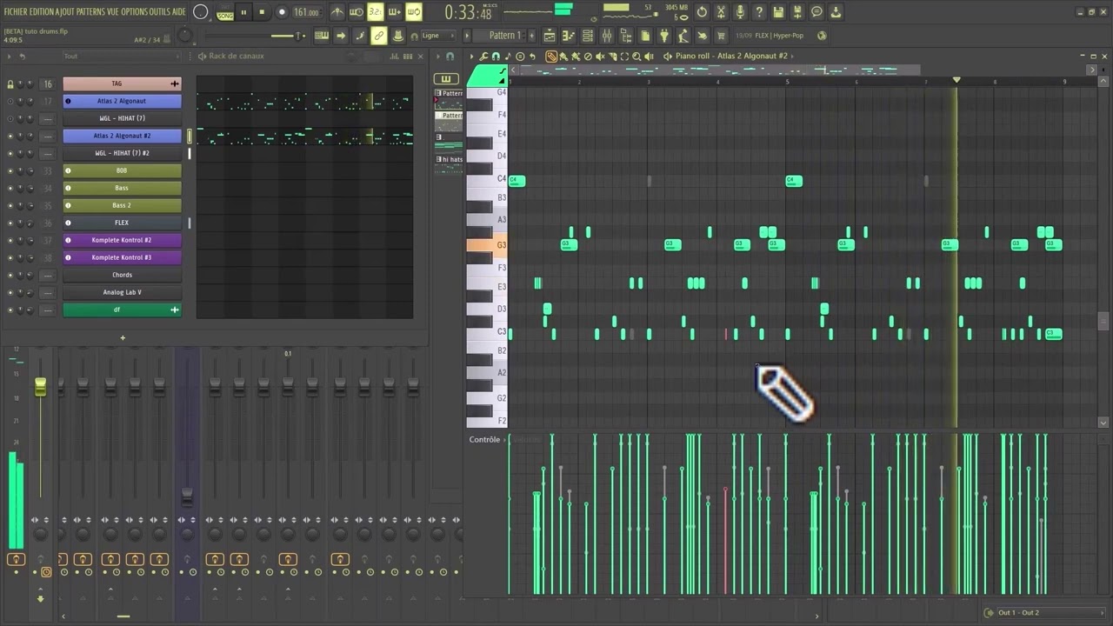Toggle the link chain icon in toolbar
The width and height of the screenshot is (1113, 626).
(378, 36)
